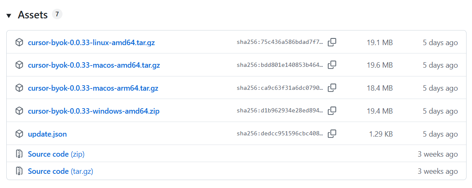This screenshot has height=188, width=472.
Task: Collapse the Assets section triangle
Action: (9, 15)
